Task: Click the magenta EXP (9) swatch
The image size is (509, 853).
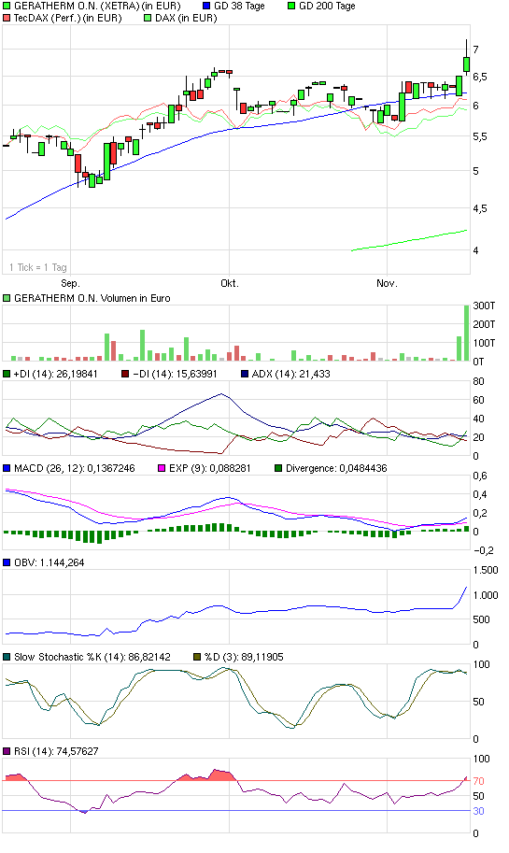Action: point(162,468)
